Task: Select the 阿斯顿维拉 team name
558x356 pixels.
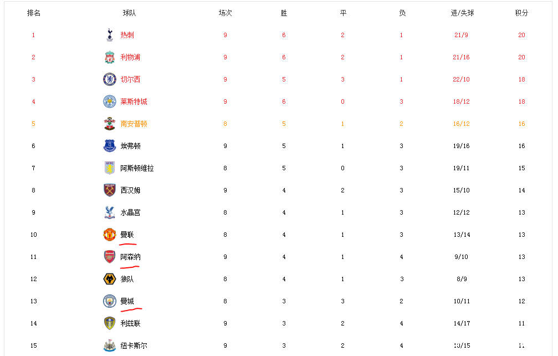Action: click(x=137, y=168)
